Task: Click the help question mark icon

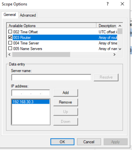Action: tap(108, 4)
